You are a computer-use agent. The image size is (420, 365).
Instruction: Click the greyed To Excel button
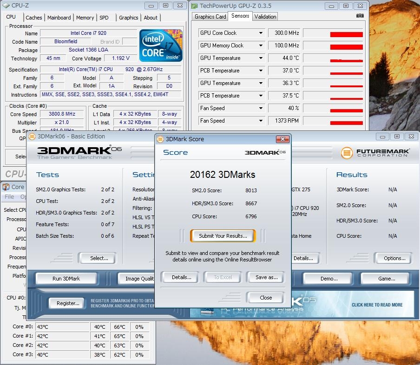pos(223,277)
